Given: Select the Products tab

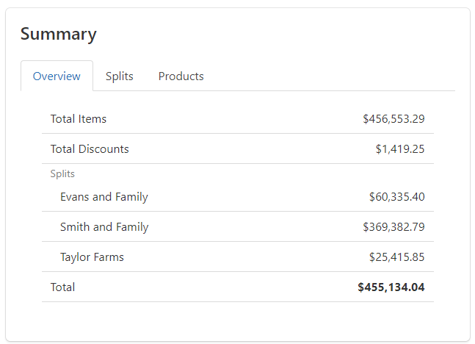Looking at the screenshot, I should [181, 76].
